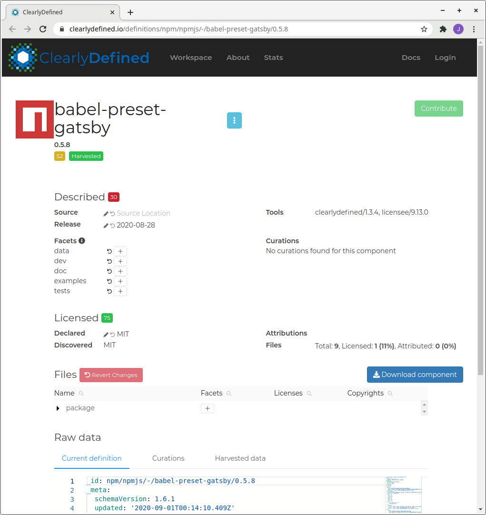Switch to Harvested data tab
Screen dimensions: 486x515
(240, 458)
